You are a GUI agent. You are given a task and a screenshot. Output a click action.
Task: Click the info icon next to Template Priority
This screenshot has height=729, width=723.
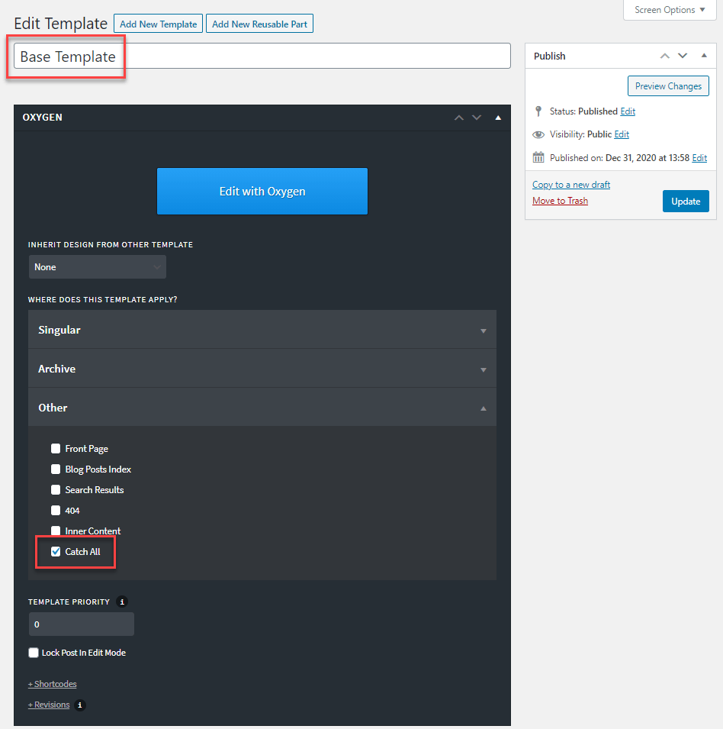(122, 602)
